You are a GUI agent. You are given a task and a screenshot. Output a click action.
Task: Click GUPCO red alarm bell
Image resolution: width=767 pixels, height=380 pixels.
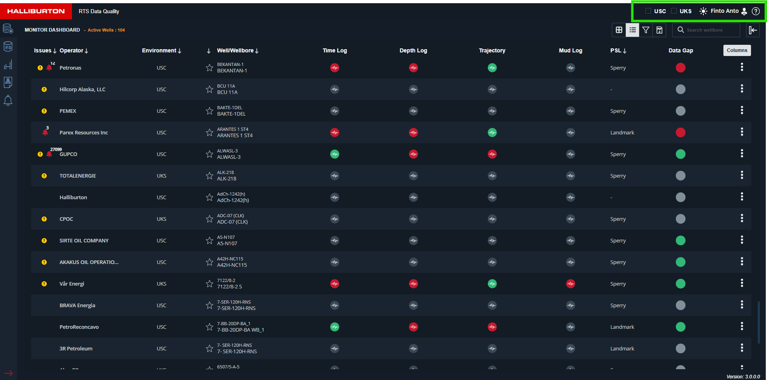pos(49,154)
